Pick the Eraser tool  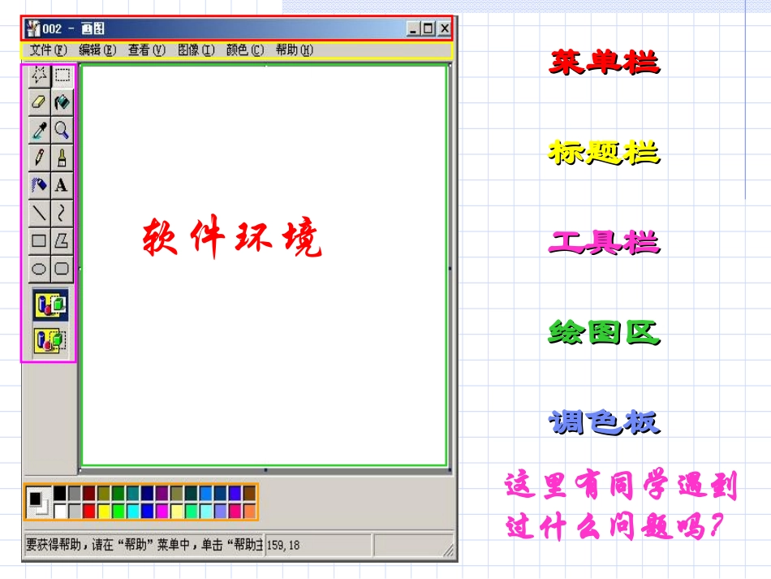39,102
